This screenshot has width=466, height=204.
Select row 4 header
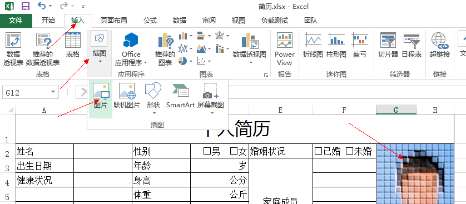7,180
